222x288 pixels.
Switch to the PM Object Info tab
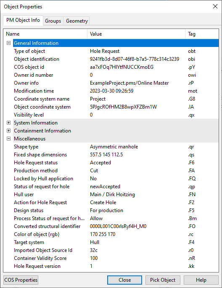(x=23, y=20)
